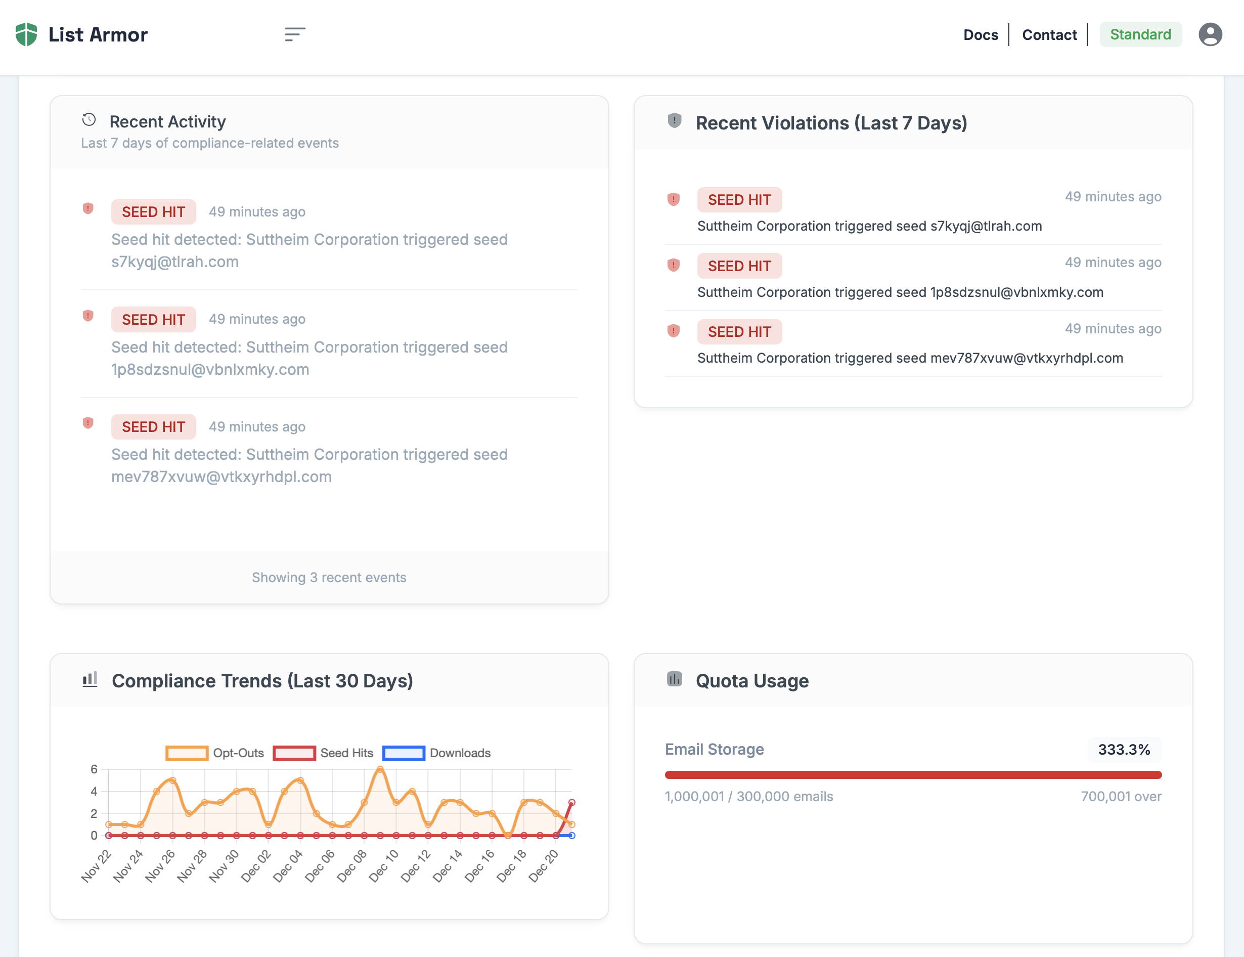The height and width of the screenshot is (957, 1244).
Task: Click the Recent Violations shield header icon
Action: 674,121
